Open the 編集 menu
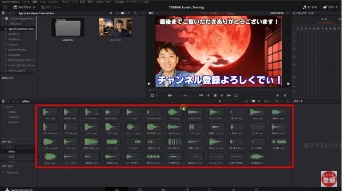 click(35, 2)
